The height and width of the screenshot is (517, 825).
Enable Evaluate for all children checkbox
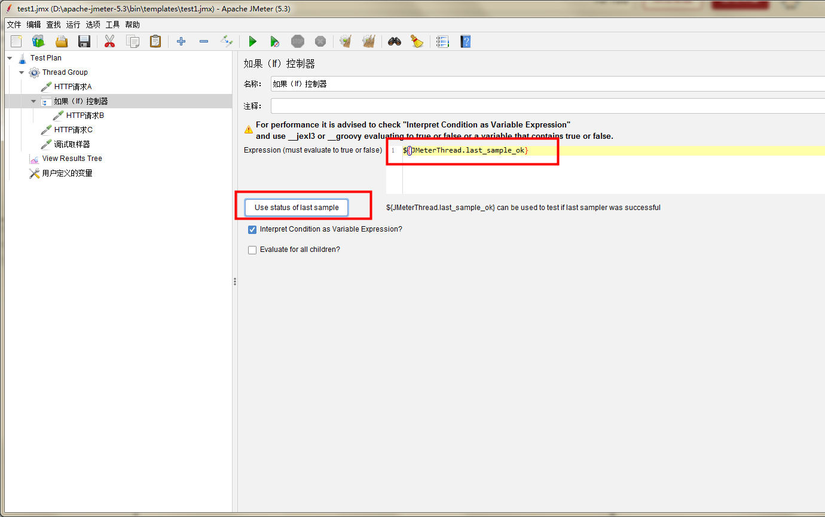(x=252, y=250)
